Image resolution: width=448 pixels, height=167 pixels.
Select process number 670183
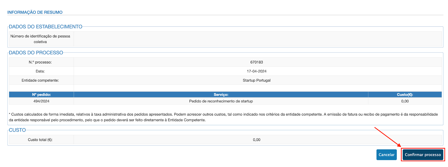pos(256,62)
